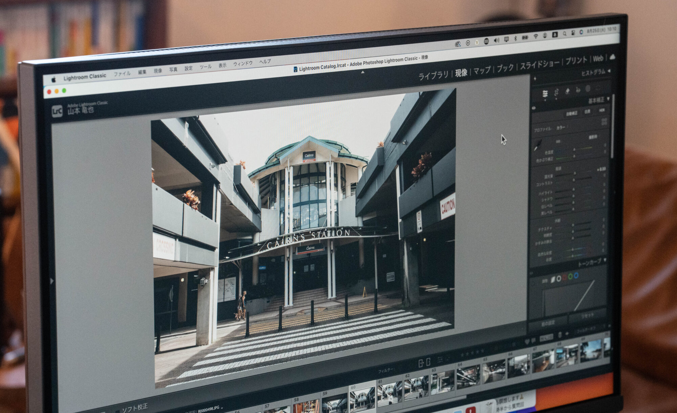
Task: Select the red channel curve circle
Action: pyautogui.click(x=564, y=278)
